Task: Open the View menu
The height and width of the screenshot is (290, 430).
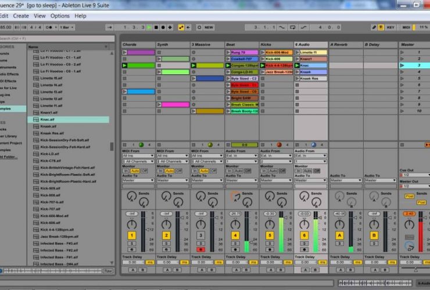Action: point(40,16)
